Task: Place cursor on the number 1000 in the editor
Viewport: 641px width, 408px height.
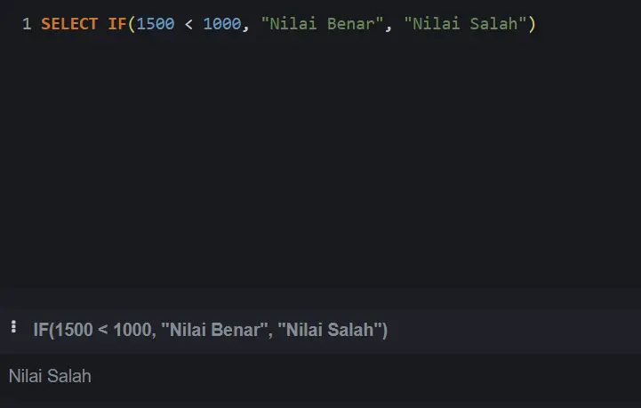Action: [x=222, y=24]
